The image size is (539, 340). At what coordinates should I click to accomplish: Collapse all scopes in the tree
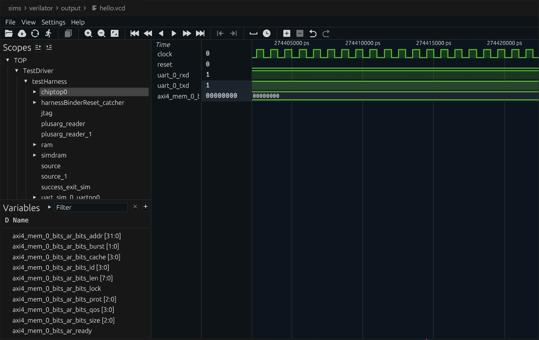click(x=49, y=48)
